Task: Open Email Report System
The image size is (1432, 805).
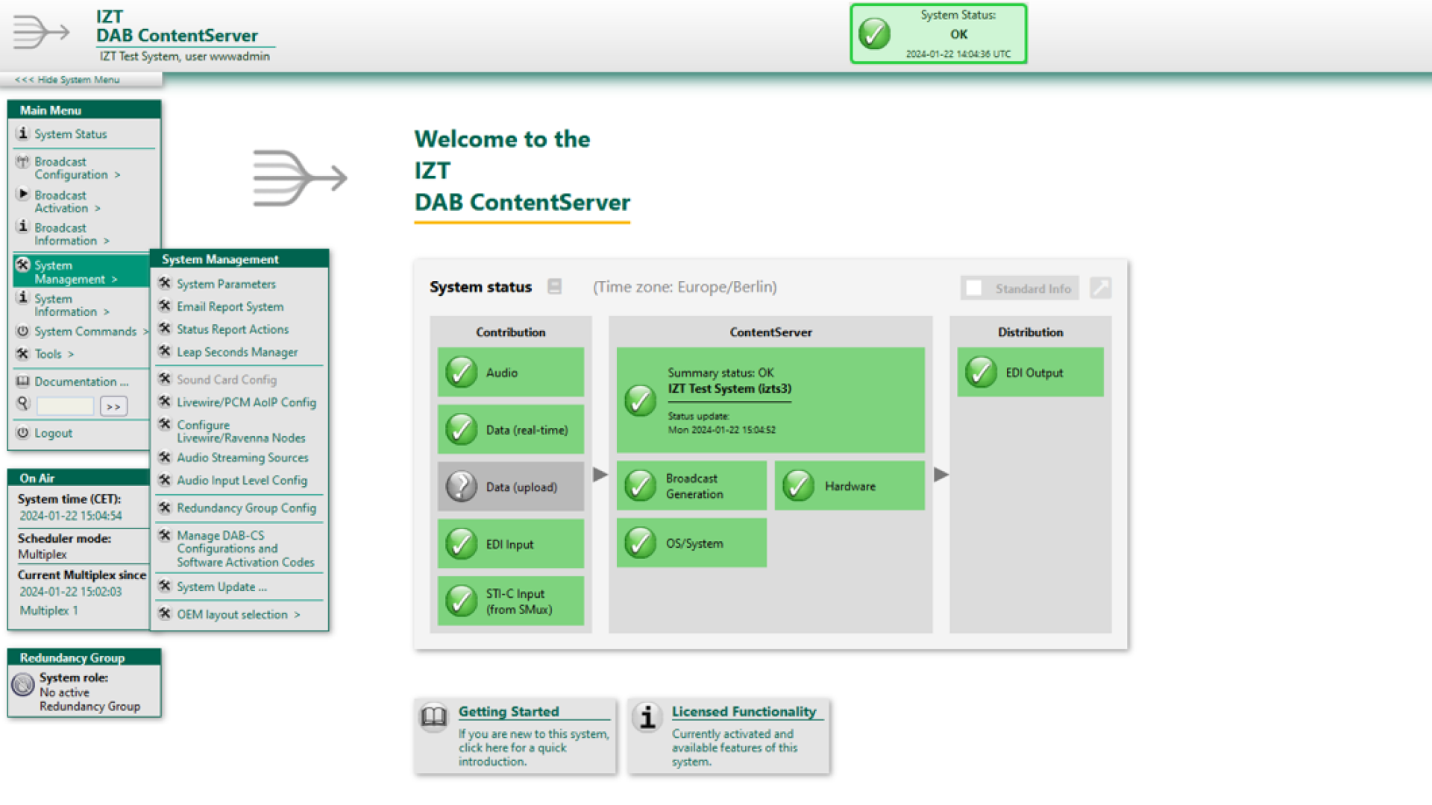Action: coord(230,306)
